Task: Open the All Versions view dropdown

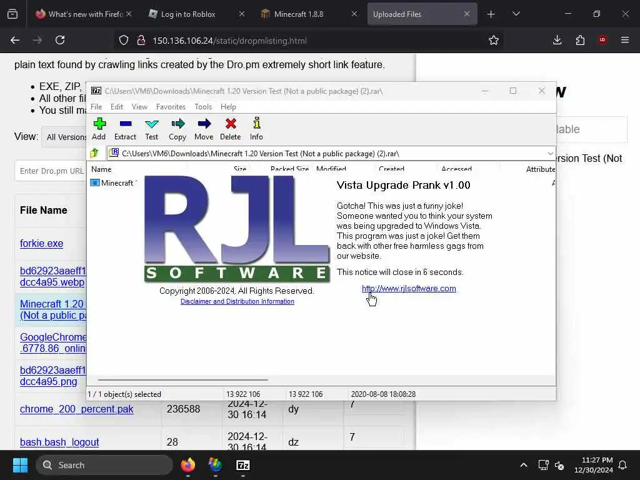Action: (64, 137)
